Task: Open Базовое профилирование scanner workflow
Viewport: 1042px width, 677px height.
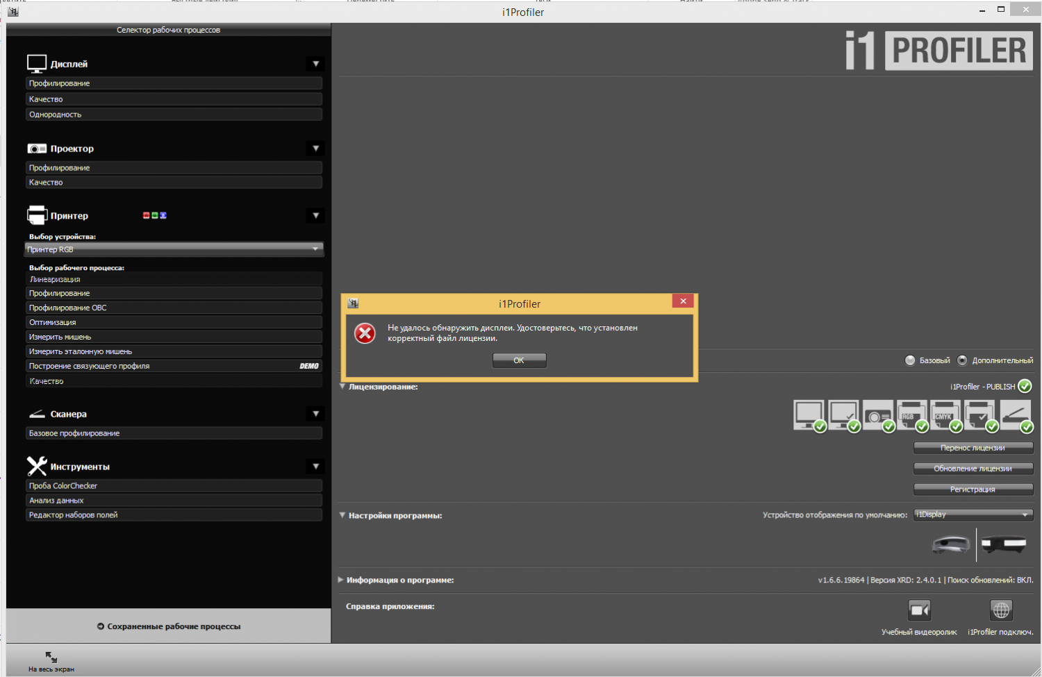Action: [174, 433]
